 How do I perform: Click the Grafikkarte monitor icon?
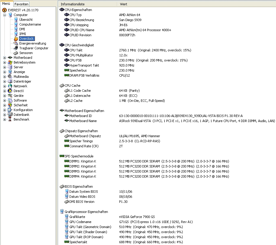67,216
